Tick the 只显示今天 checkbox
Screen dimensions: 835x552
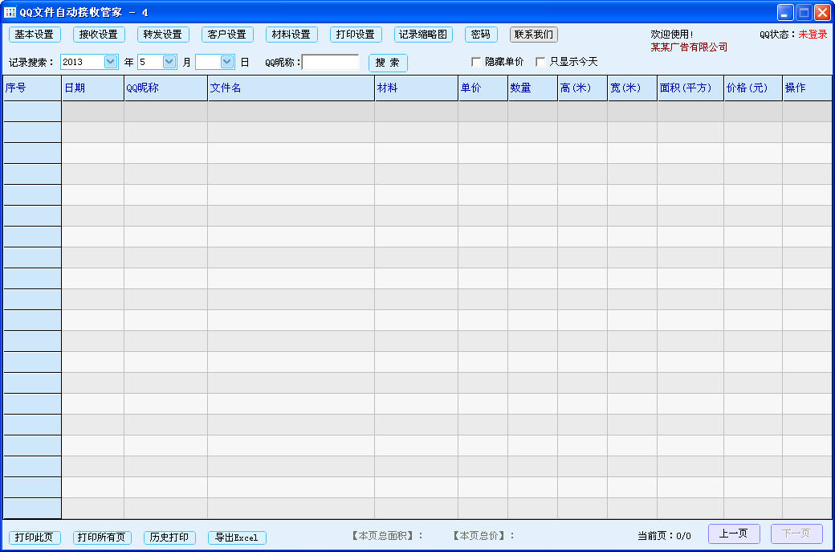coord(540,62)
